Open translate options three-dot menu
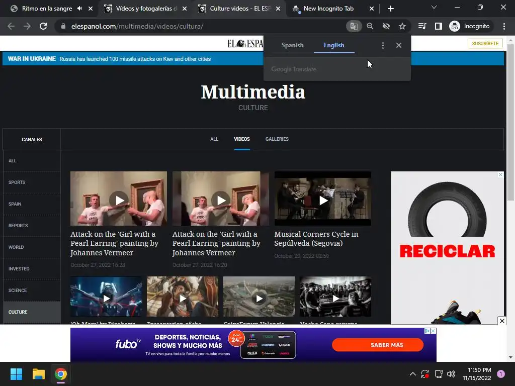The height and width of the screenshot is (386, 515). 383,45
